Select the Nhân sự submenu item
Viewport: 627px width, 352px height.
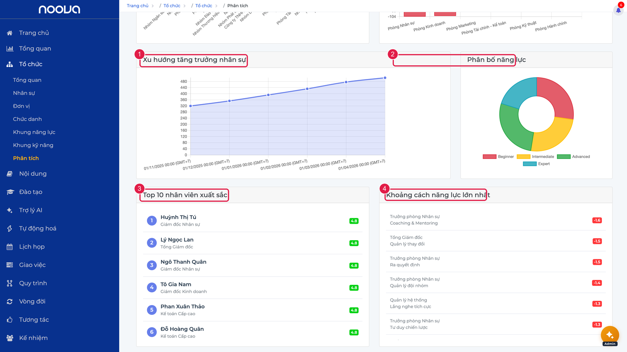pyautogui.click(x=24, y=93)
